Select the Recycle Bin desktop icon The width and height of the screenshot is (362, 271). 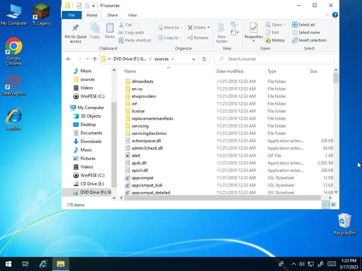pos(344,224)
